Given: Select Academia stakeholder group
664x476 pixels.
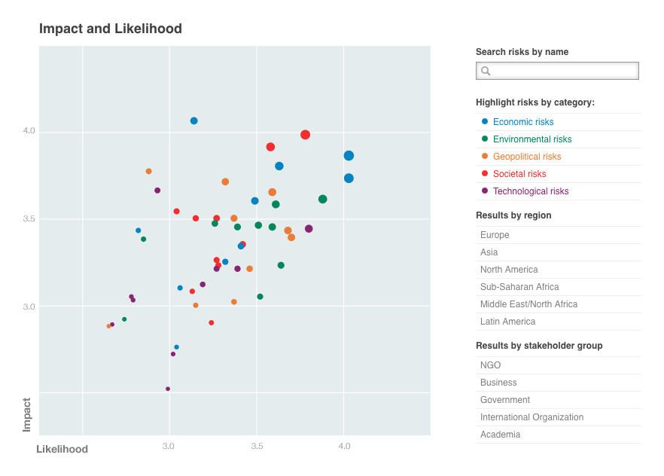Looking at the screenshot, I should (x=500, y=435).
